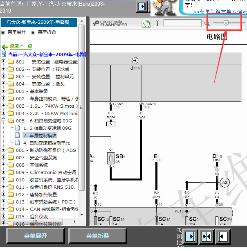This screenshot has height=251, width=247.
Task: Click the folder icon for 008 空调系统
Action: coord(11,165)
